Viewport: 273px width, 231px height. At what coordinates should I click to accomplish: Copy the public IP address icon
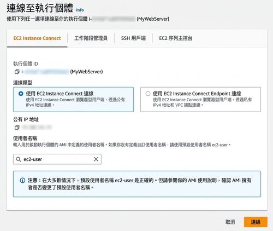[x=17, y=127]
